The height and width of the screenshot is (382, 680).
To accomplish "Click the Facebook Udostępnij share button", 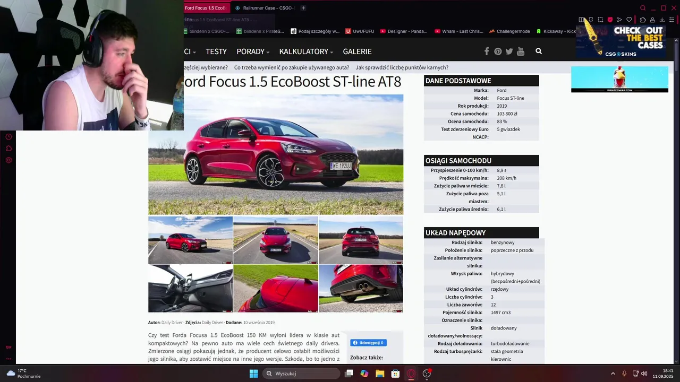I will [x=368, y=343].
